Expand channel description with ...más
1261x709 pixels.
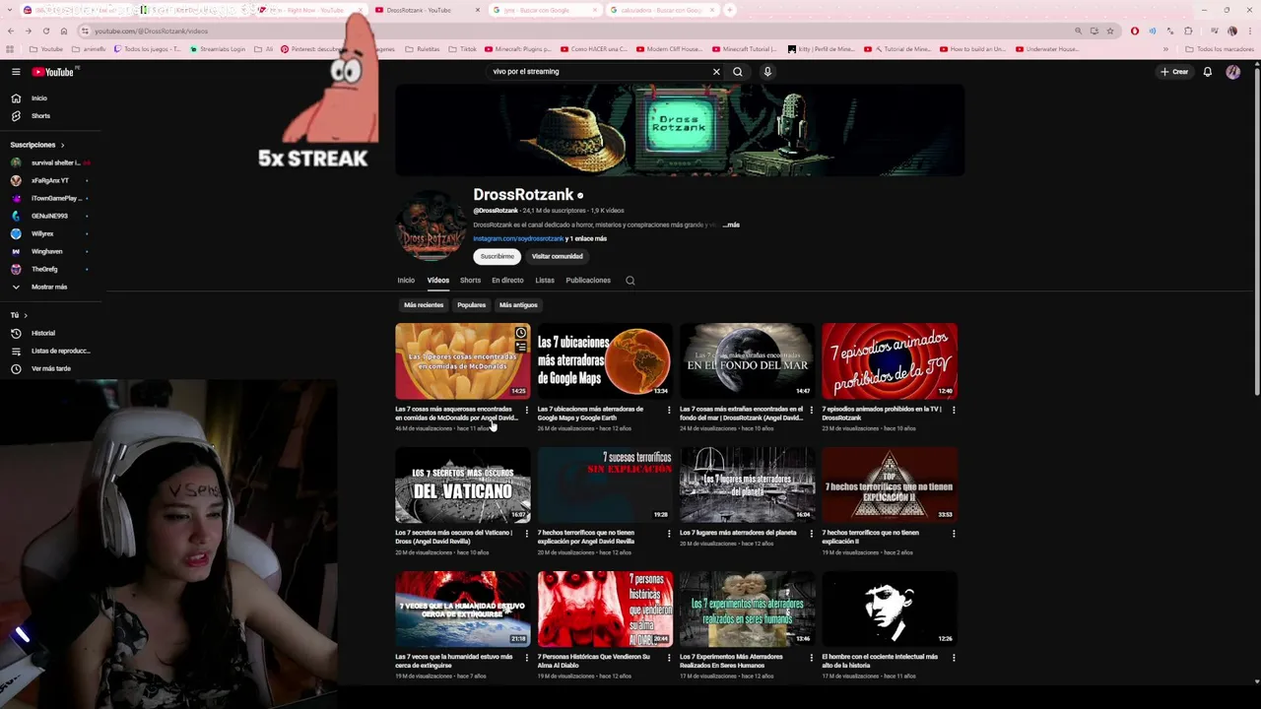point(731,226)
